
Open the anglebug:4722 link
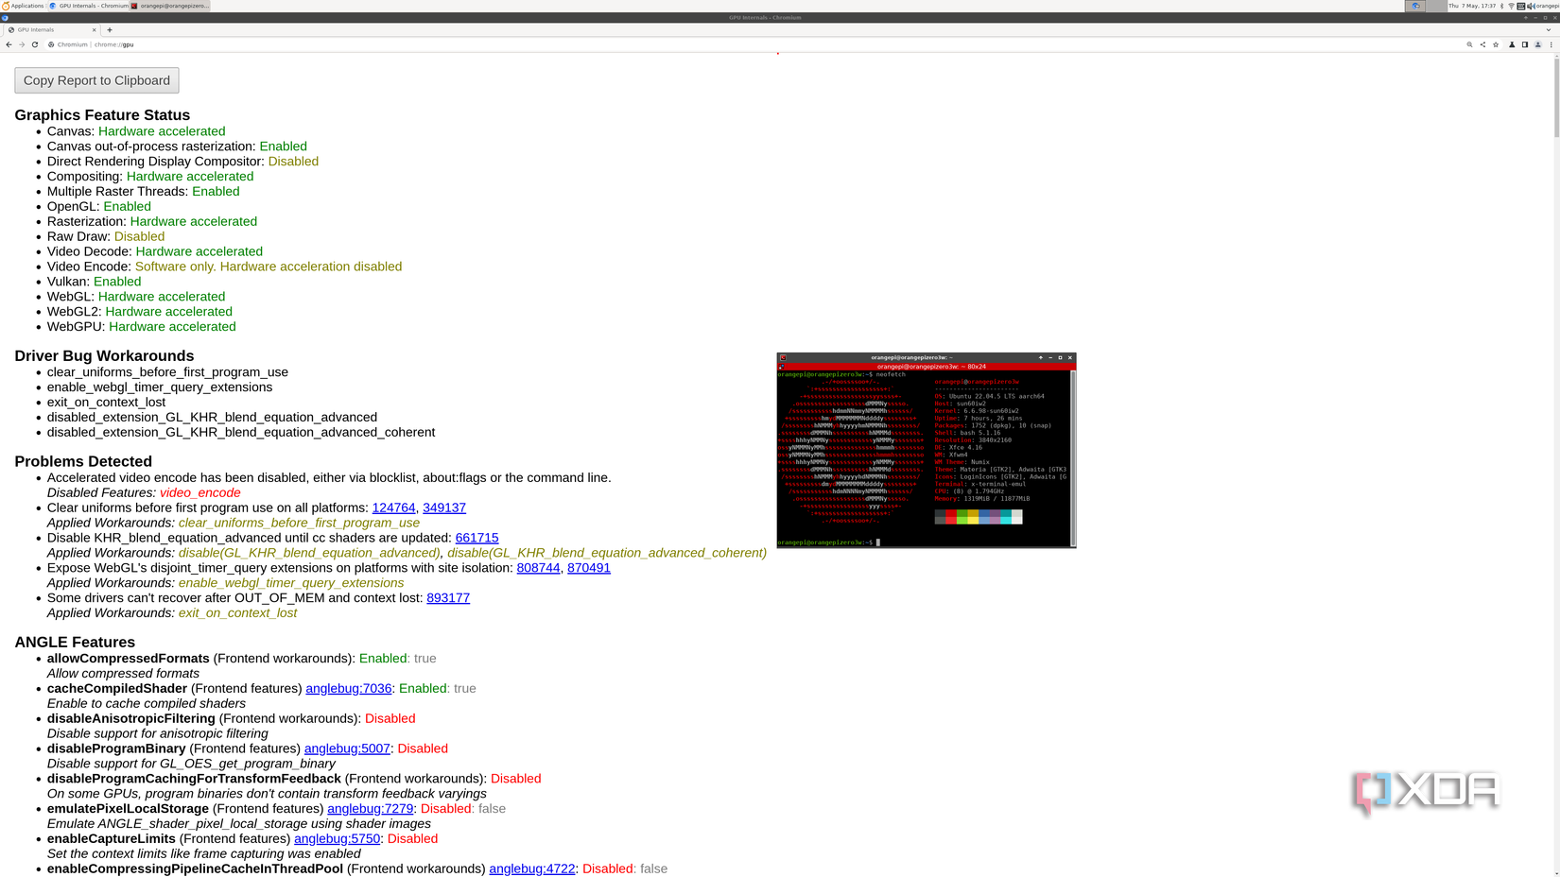[x=531, y=869]
